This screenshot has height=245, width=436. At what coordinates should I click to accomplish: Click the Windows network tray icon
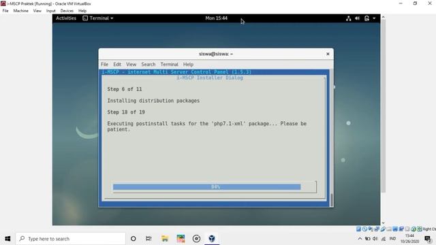(384, 239)
